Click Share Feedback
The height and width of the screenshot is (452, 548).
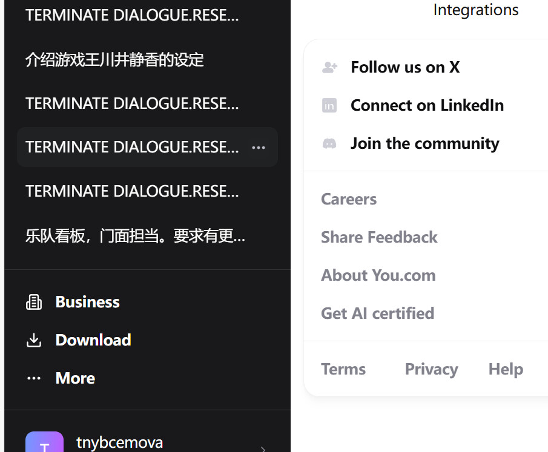point(379,237)
